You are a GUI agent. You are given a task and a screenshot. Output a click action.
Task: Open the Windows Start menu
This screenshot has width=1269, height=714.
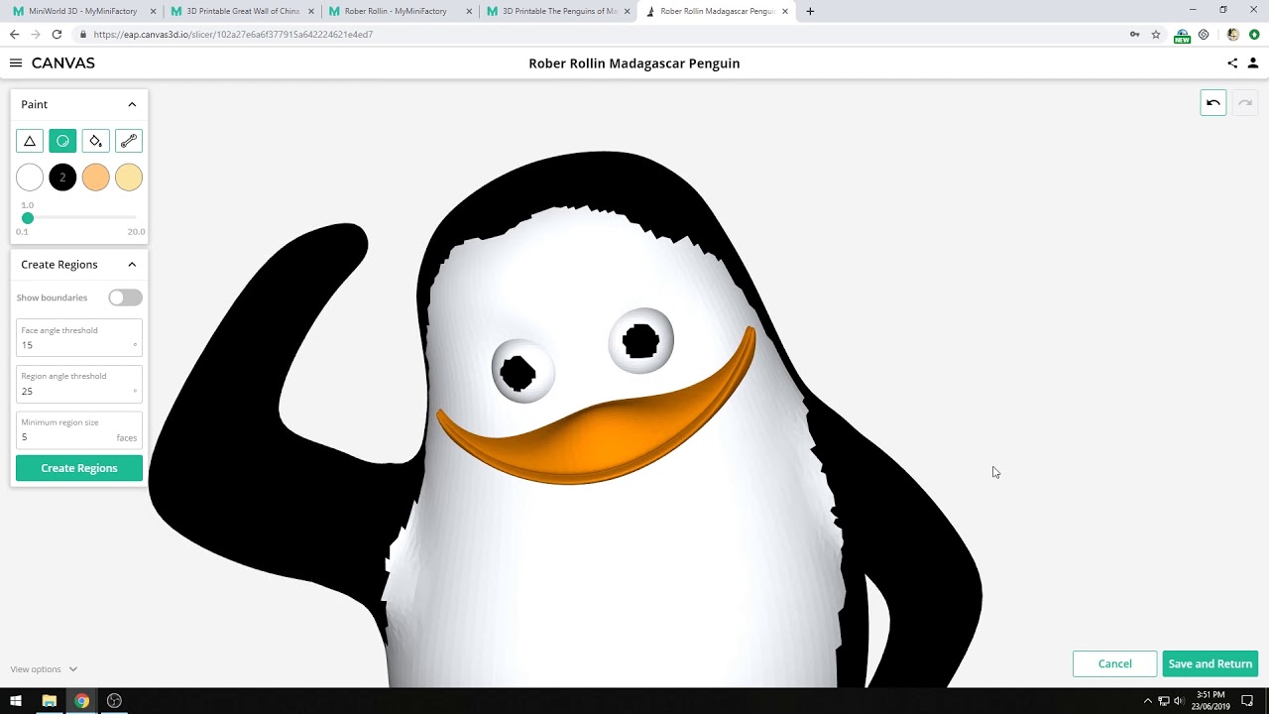(x=16, y=701)
